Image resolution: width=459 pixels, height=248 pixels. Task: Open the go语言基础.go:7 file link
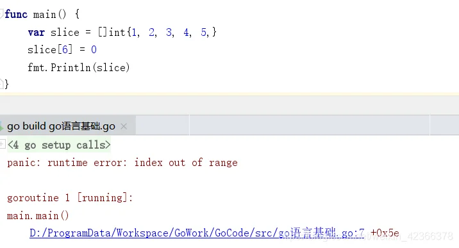coord(197,233)
